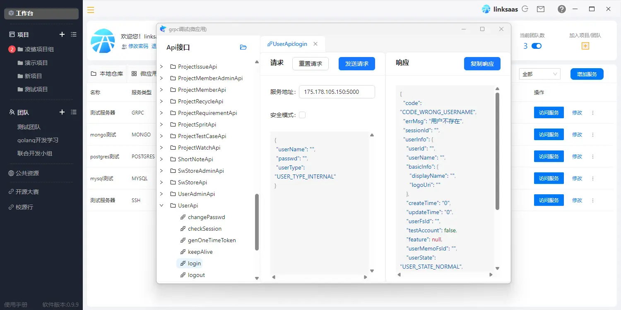Open more options for mysql测试 row
Screen dimensions: 621x310
point(592,179)
